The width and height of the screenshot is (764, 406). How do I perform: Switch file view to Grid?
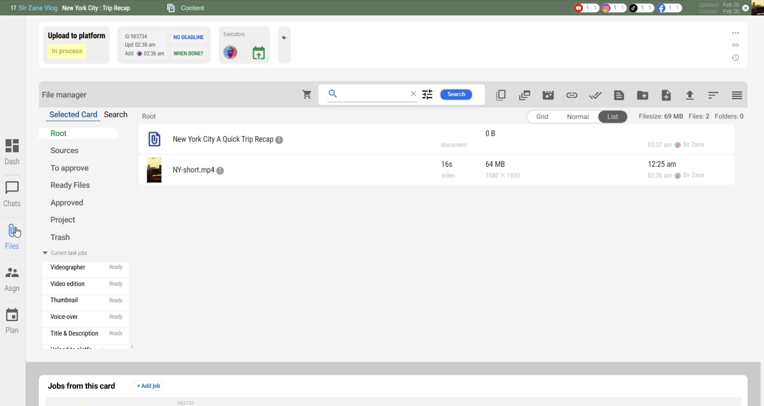(542, 117)
